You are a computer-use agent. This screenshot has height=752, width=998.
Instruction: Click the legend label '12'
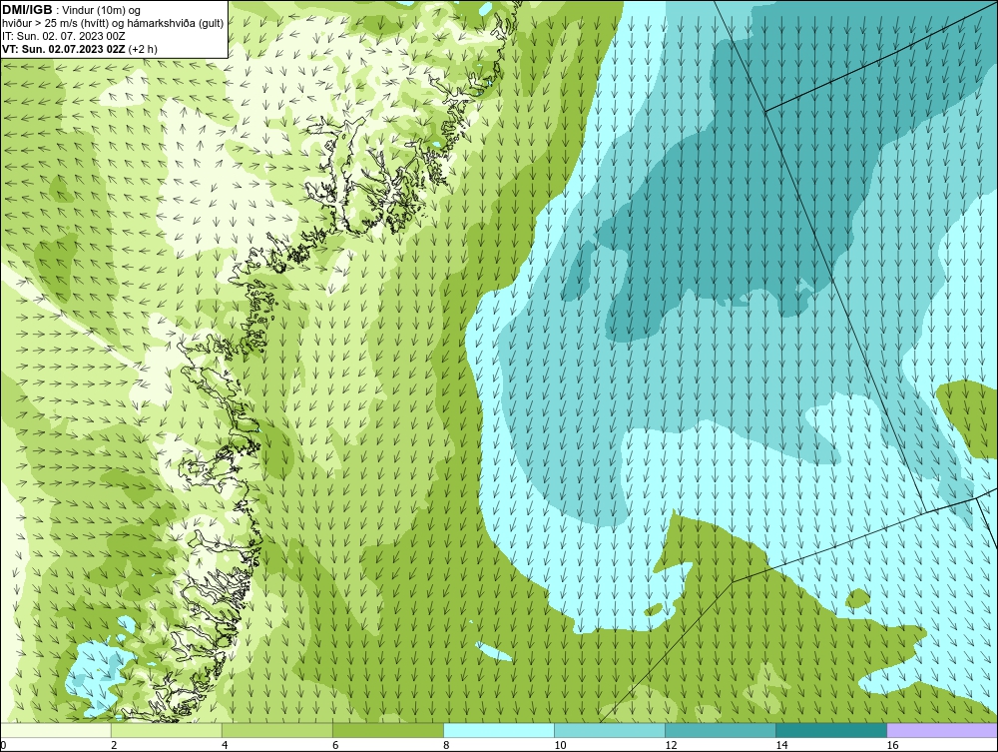point(671,745)
